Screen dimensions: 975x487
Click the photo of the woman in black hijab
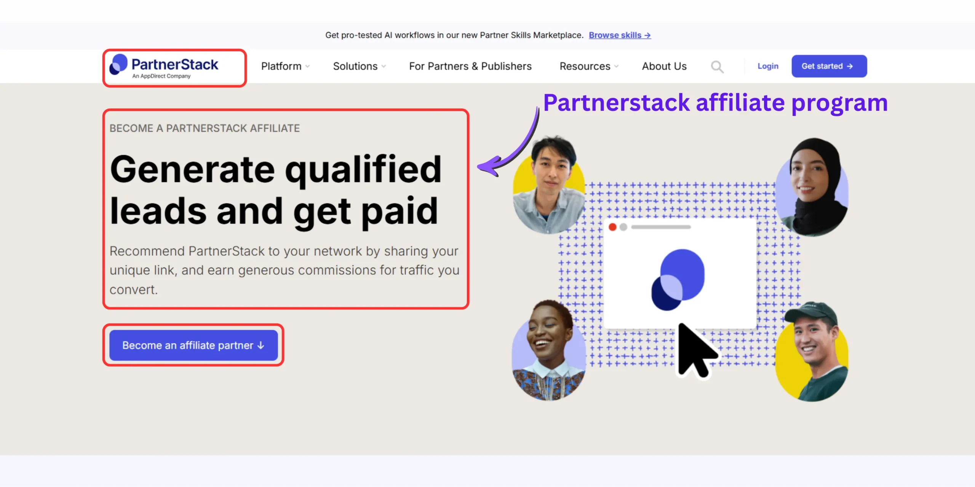(x=812, y=187)
